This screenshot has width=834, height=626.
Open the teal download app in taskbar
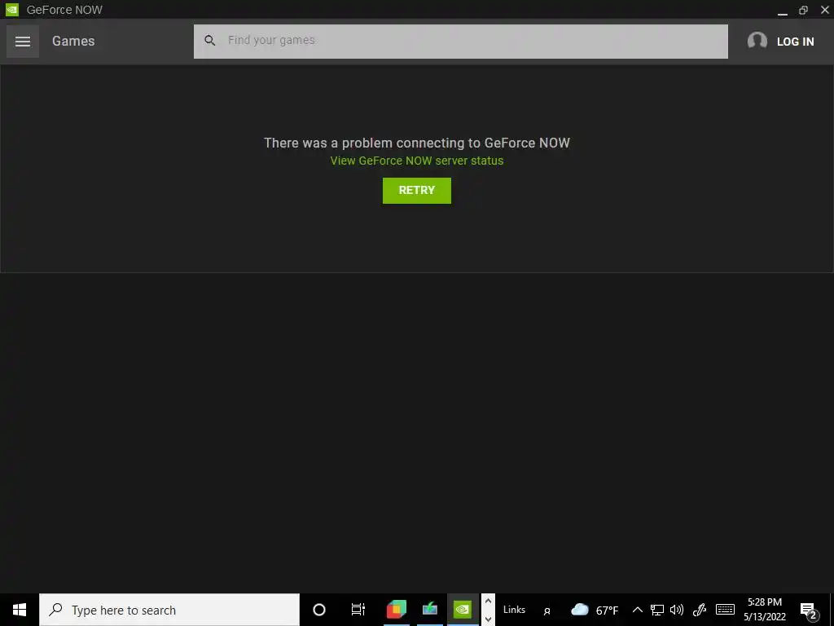tap(430, 610)
